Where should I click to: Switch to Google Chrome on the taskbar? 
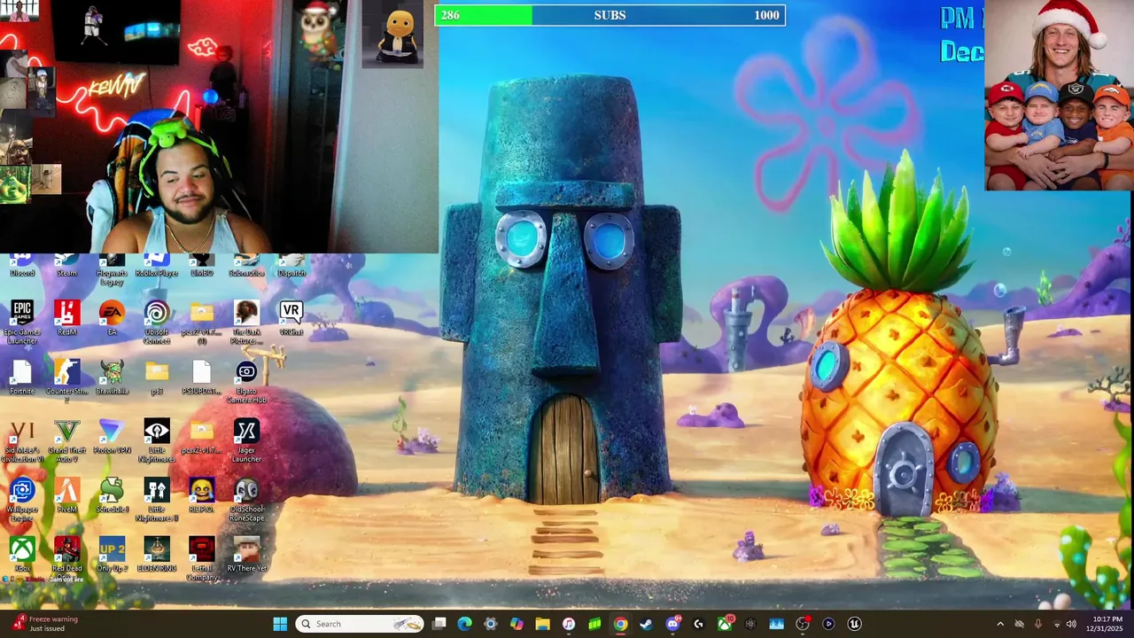(x=620, y=624)
